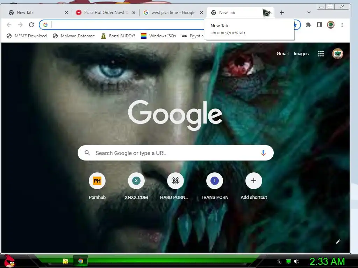Open the Windows ISOs bookmark
Image resolution: width=358 pixels, height=268 pixels.
pyautogui.click(x=158, y=36)
